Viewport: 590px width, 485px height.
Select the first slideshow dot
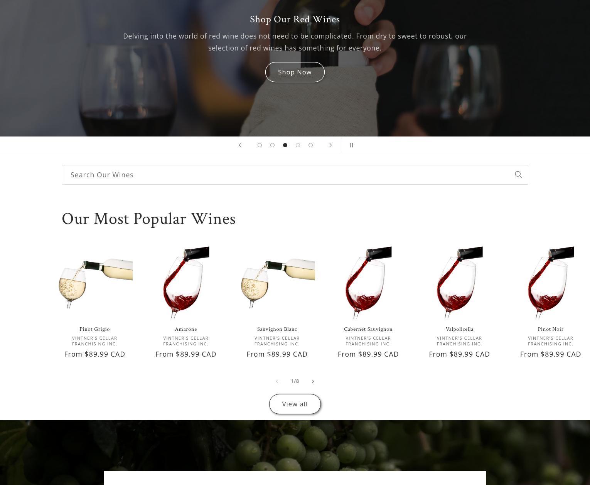coord(260,145)
